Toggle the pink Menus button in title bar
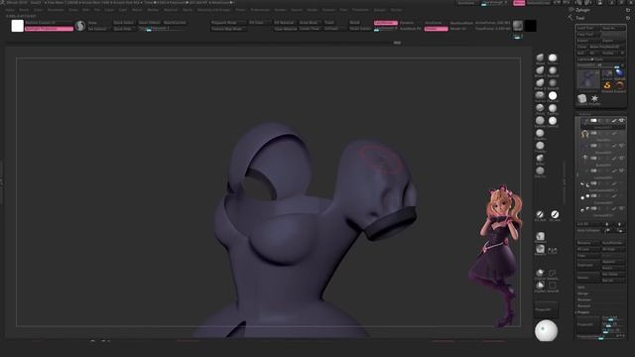Viewport: 635px width, 357px height. coord(519,3)
